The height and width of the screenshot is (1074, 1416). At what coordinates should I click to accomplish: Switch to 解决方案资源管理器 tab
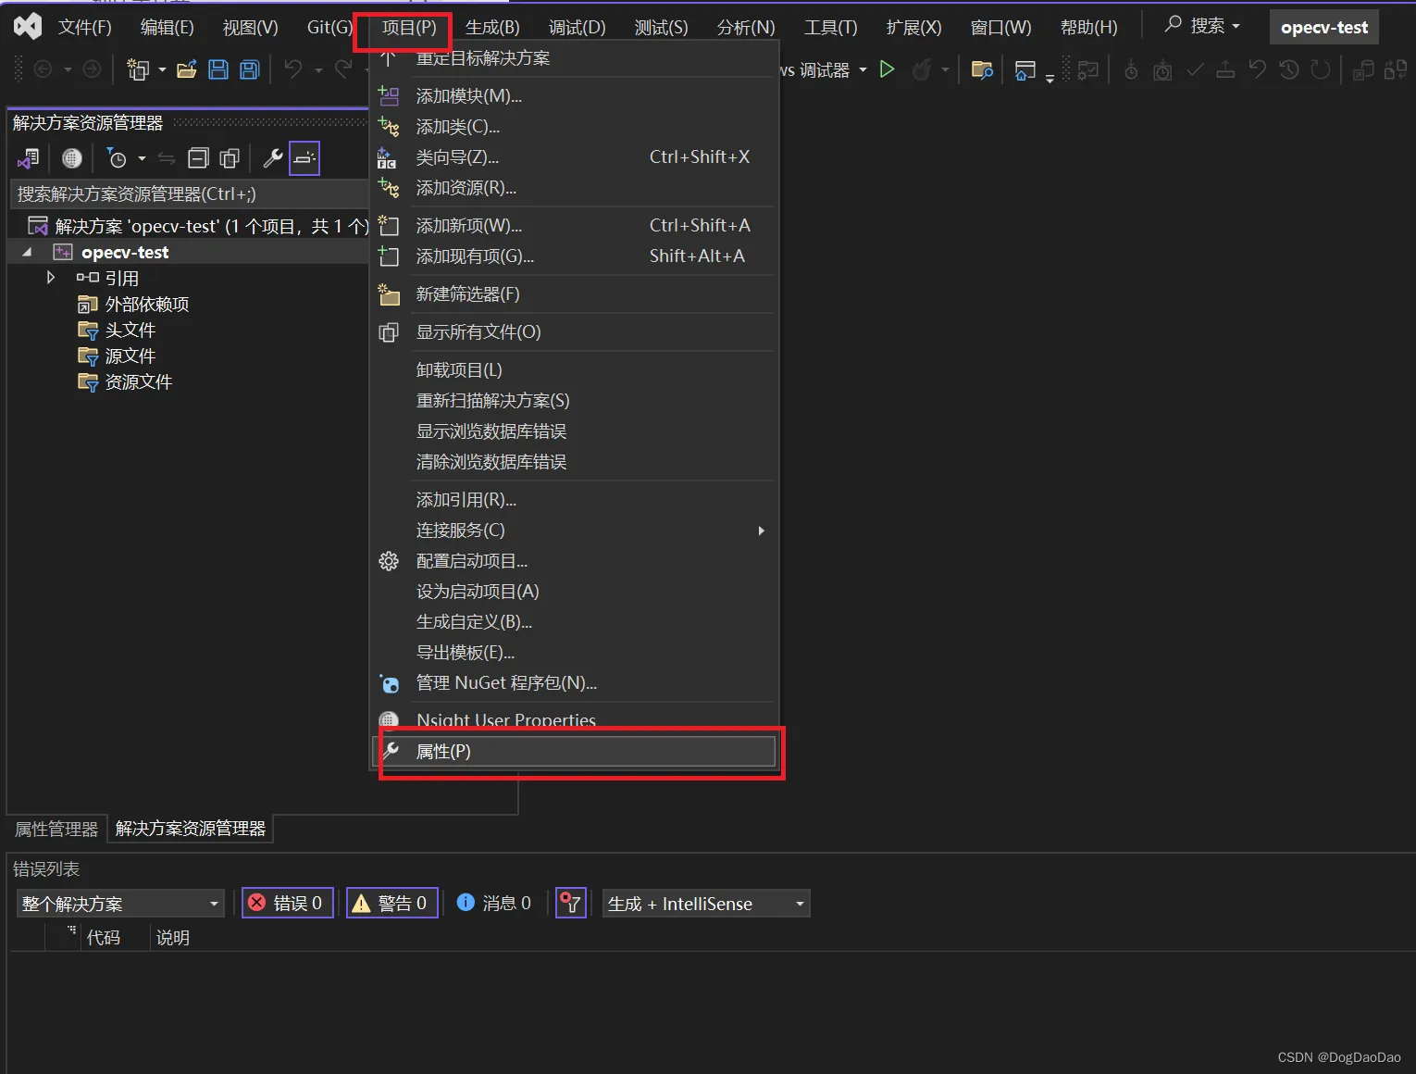click(x=191, y=829)
